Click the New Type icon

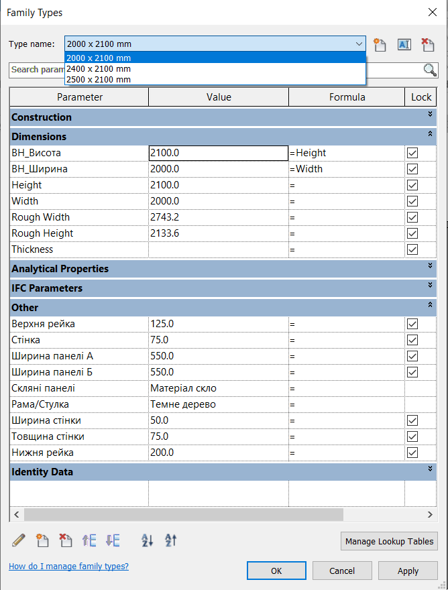(380, 44)
